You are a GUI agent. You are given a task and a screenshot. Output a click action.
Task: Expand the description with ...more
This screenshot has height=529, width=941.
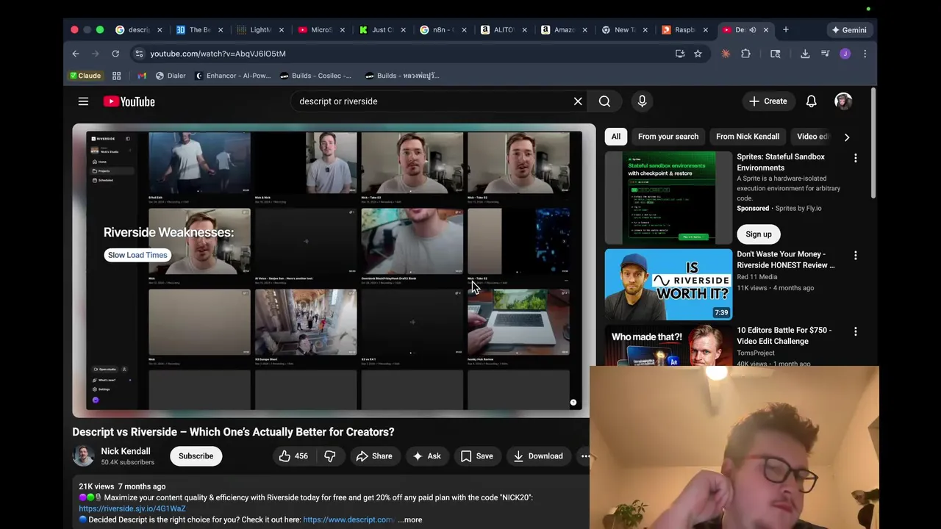coord(409,519)
